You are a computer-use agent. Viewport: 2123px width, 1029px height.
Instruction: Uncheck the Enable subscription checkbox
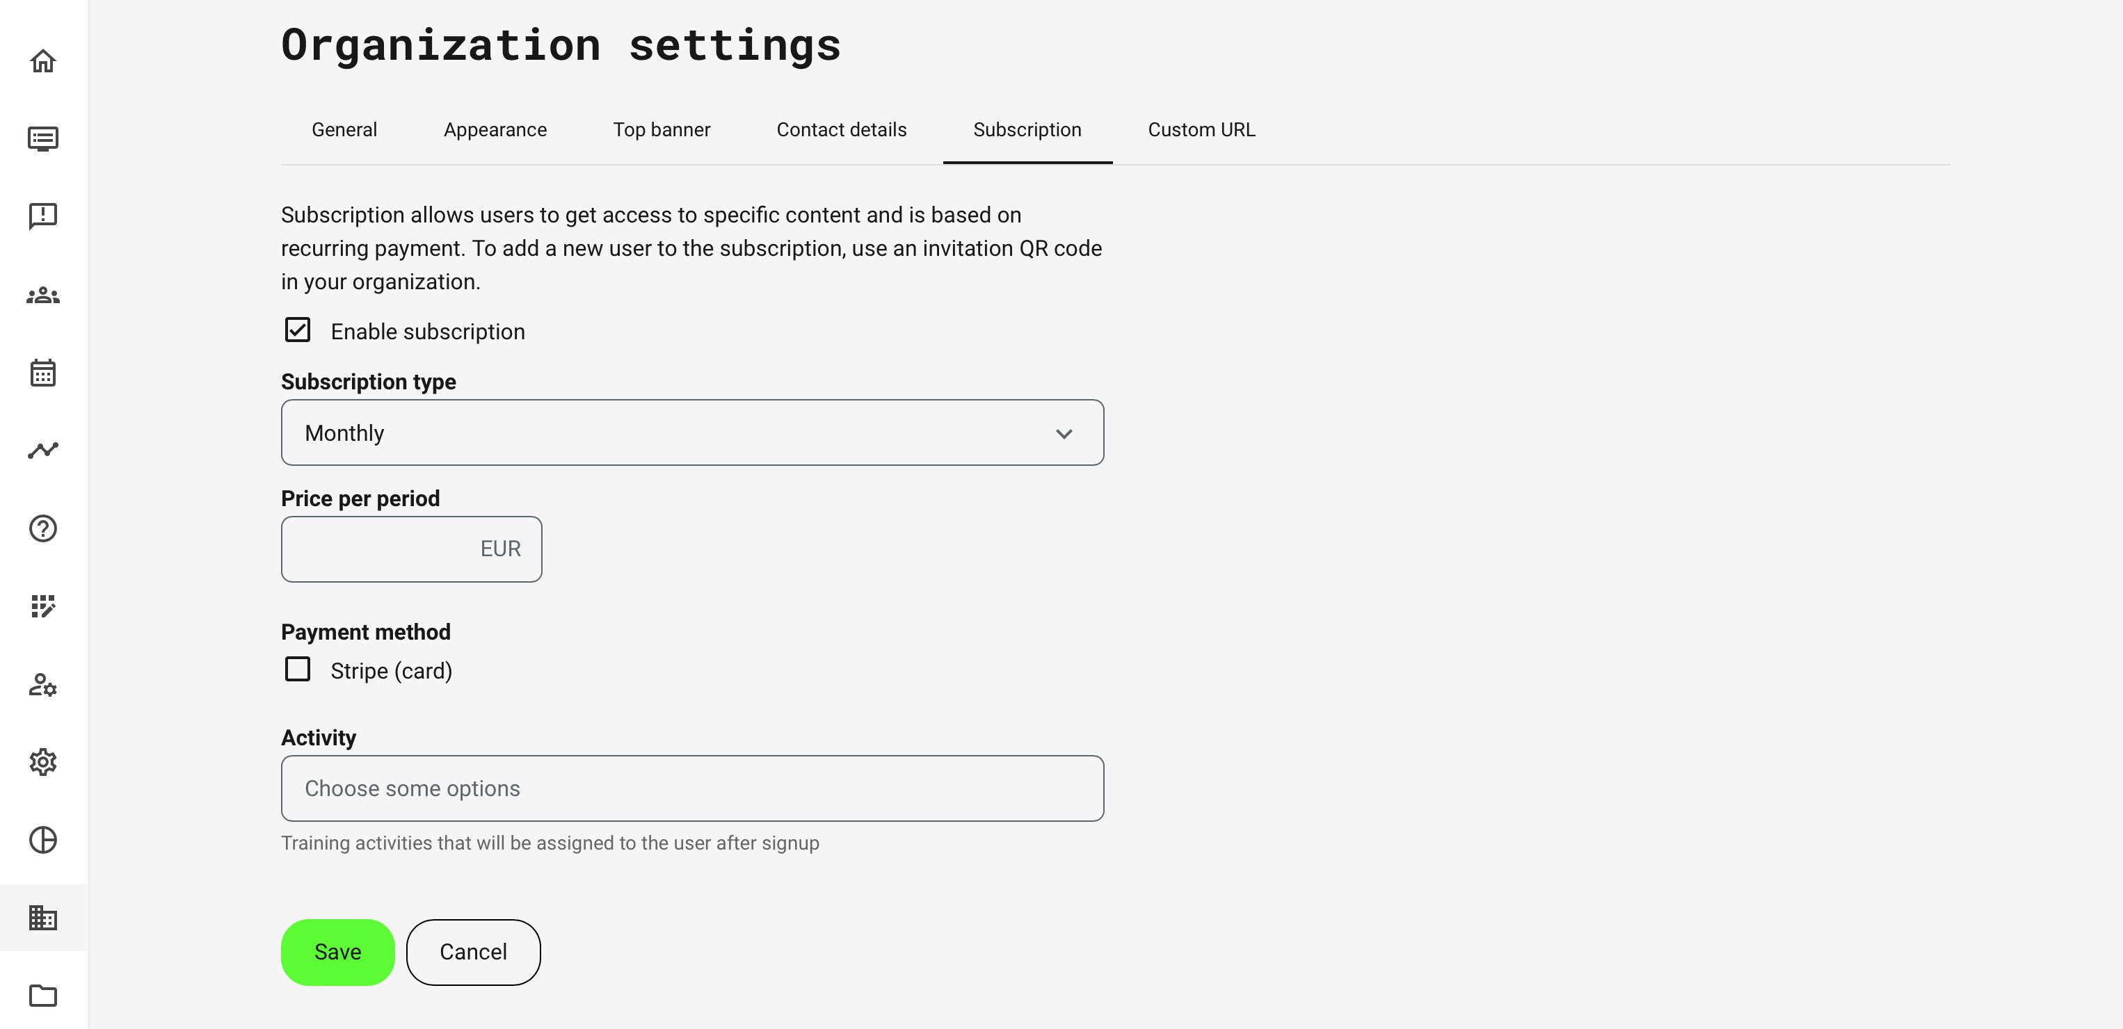298,330
